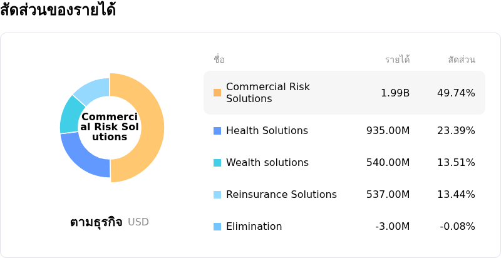Click the ตามธุรกิจ chart caption
This screenshot has width=501, height=258.
coord(96,222)
